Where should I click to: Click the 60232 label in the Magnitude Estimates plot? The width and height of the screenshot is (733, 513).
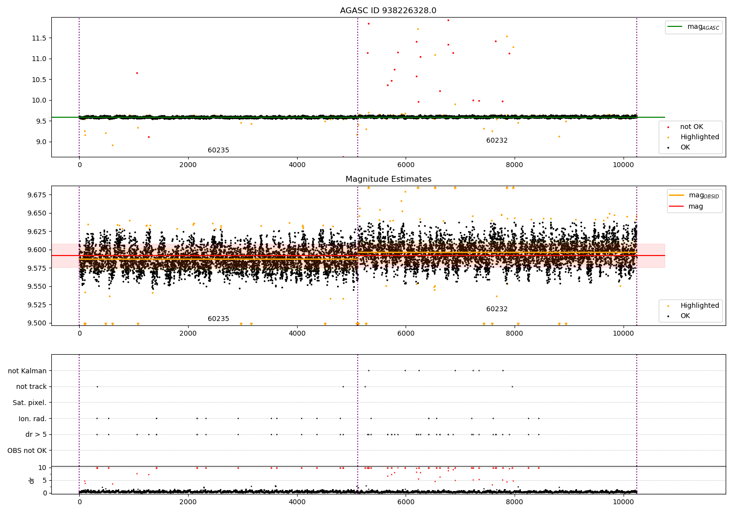coord(497,309)
